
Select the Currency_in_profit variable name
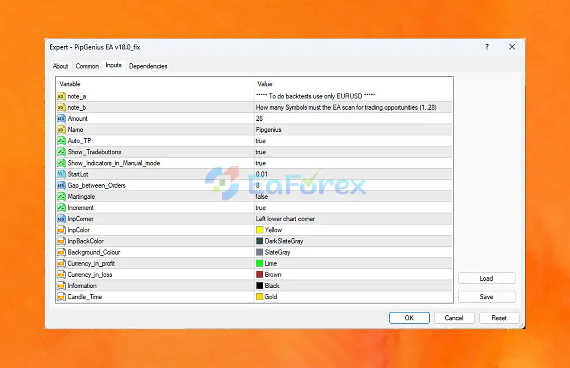tap(91, 263)
